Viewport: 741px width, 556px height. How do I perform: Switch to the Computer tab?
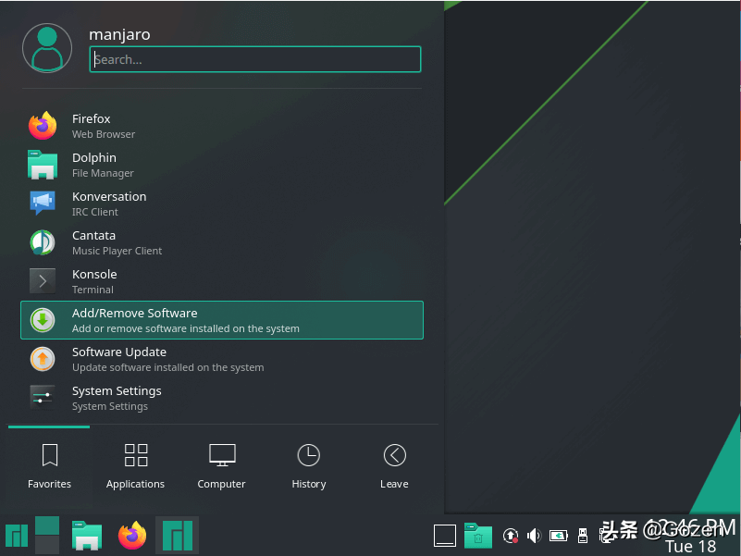pos(222,465)
